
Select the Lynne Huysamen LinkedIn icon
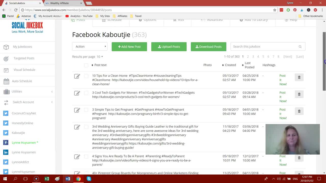coord(6,152)
